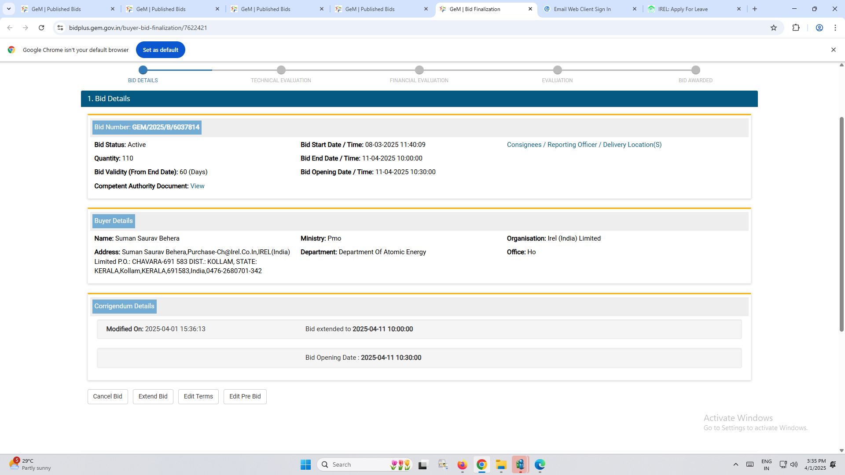Open the Chrome profile icon
Screen dimensions: 845x475
(x=819, y=28)
